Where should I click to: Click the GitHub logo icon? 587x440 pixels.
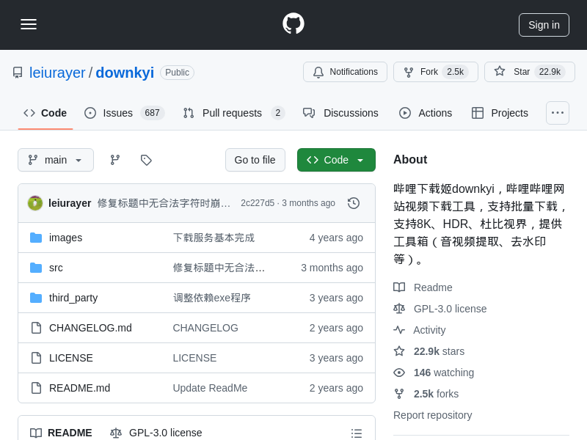(x=293, y=24)
